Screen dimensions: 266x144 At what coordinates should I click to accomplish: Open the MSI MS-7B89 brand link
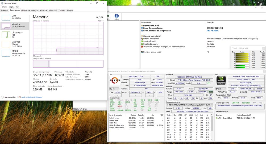click(x=212, y=31)
